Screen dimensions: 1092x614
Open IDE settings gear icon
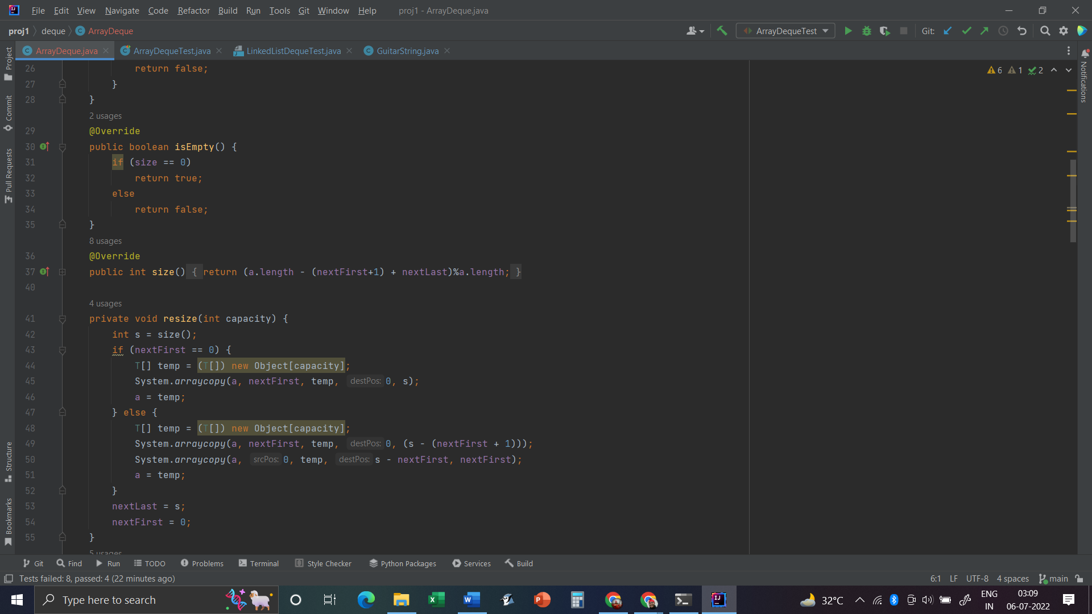pos(1064,31)
